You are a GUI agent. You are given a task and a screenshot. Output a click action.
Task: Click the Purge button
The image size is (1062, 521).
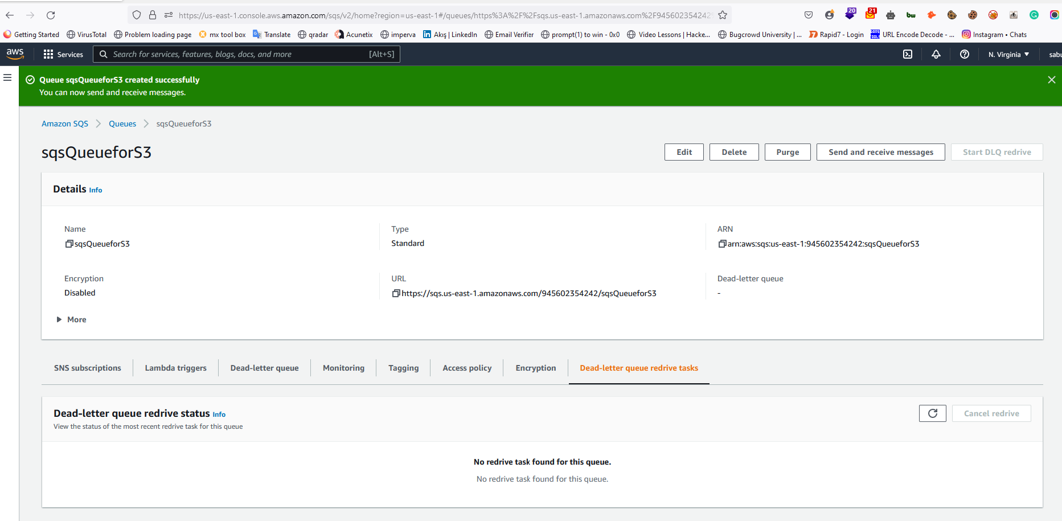coord(788,152)
